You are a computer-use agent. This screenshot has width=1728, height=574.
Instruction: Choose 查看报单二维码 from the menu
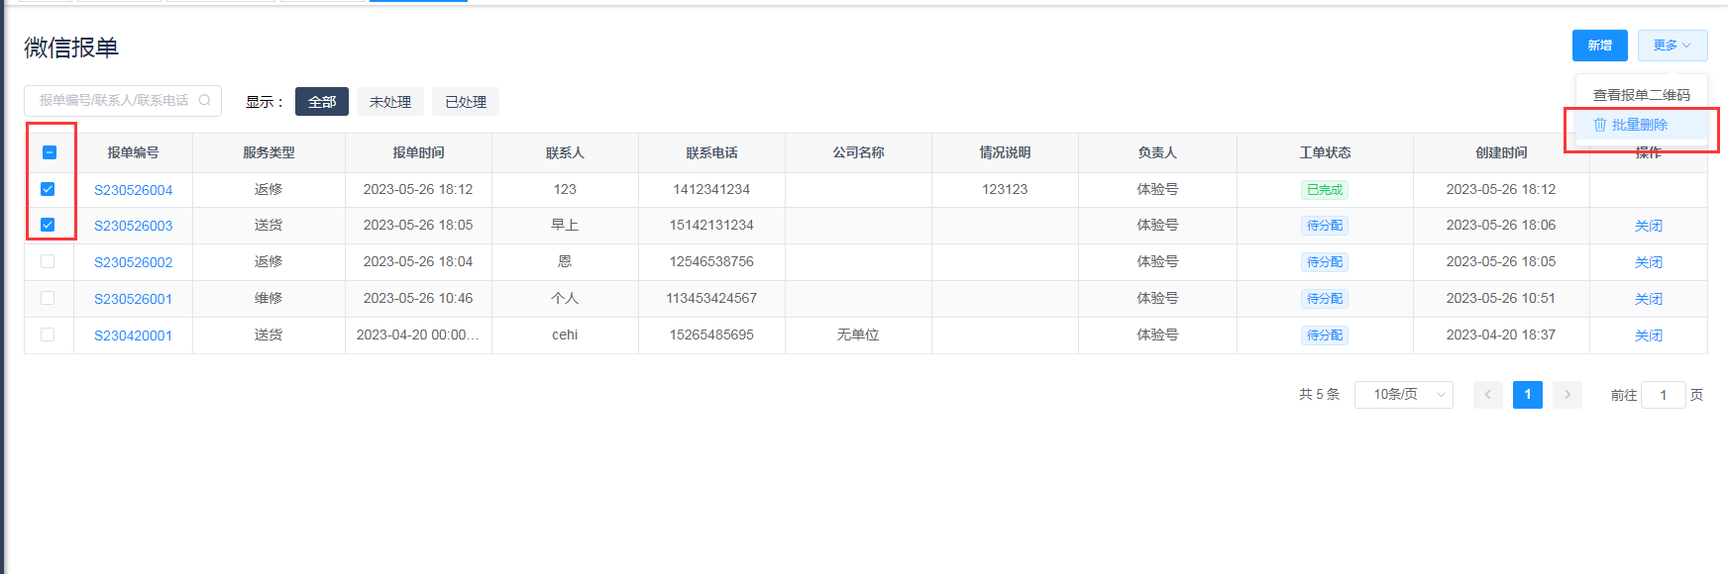point(1641,95)
